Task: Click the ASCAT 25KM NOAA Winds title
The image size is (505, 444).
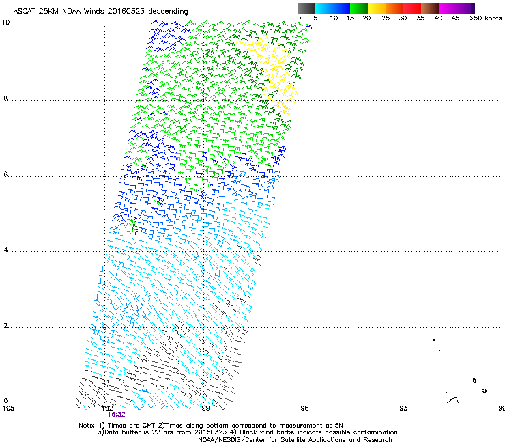Action: click(100, 11)
